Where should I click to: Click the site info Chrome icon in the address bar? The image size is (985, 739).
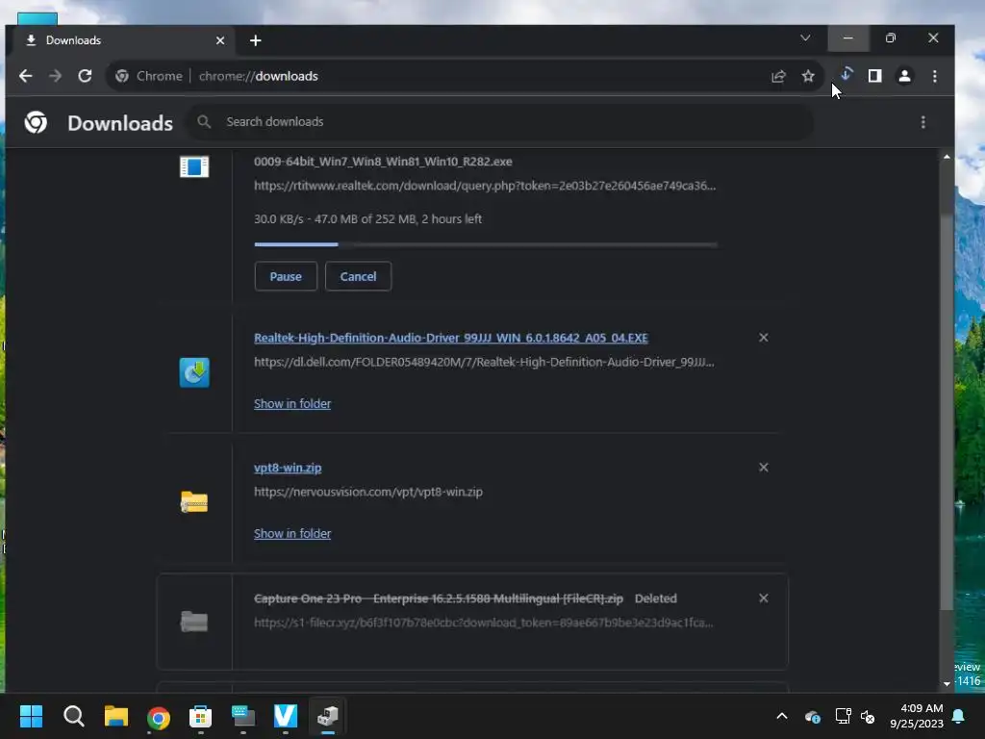point(122,76)
